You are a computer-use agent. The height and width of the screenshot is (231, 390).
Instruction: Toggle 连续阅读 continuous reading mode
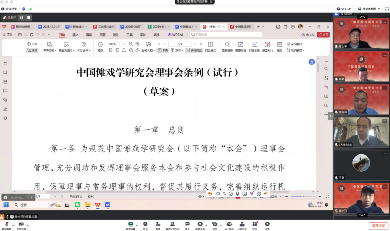click(x=194, y=50)
